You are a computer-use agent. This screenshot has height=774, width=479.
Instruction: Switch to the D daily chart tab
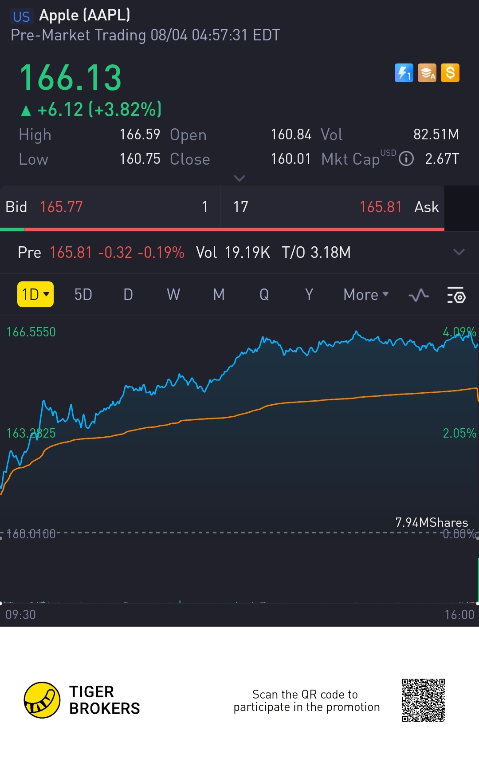click(x=128, y=295)
